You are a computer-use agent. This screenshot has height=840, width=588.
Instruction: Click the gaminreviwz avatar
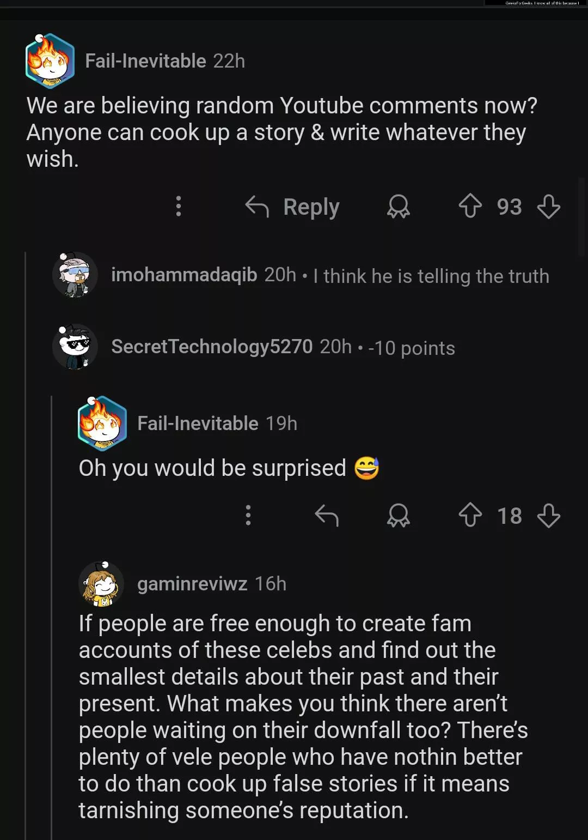(x=102, y=584)
